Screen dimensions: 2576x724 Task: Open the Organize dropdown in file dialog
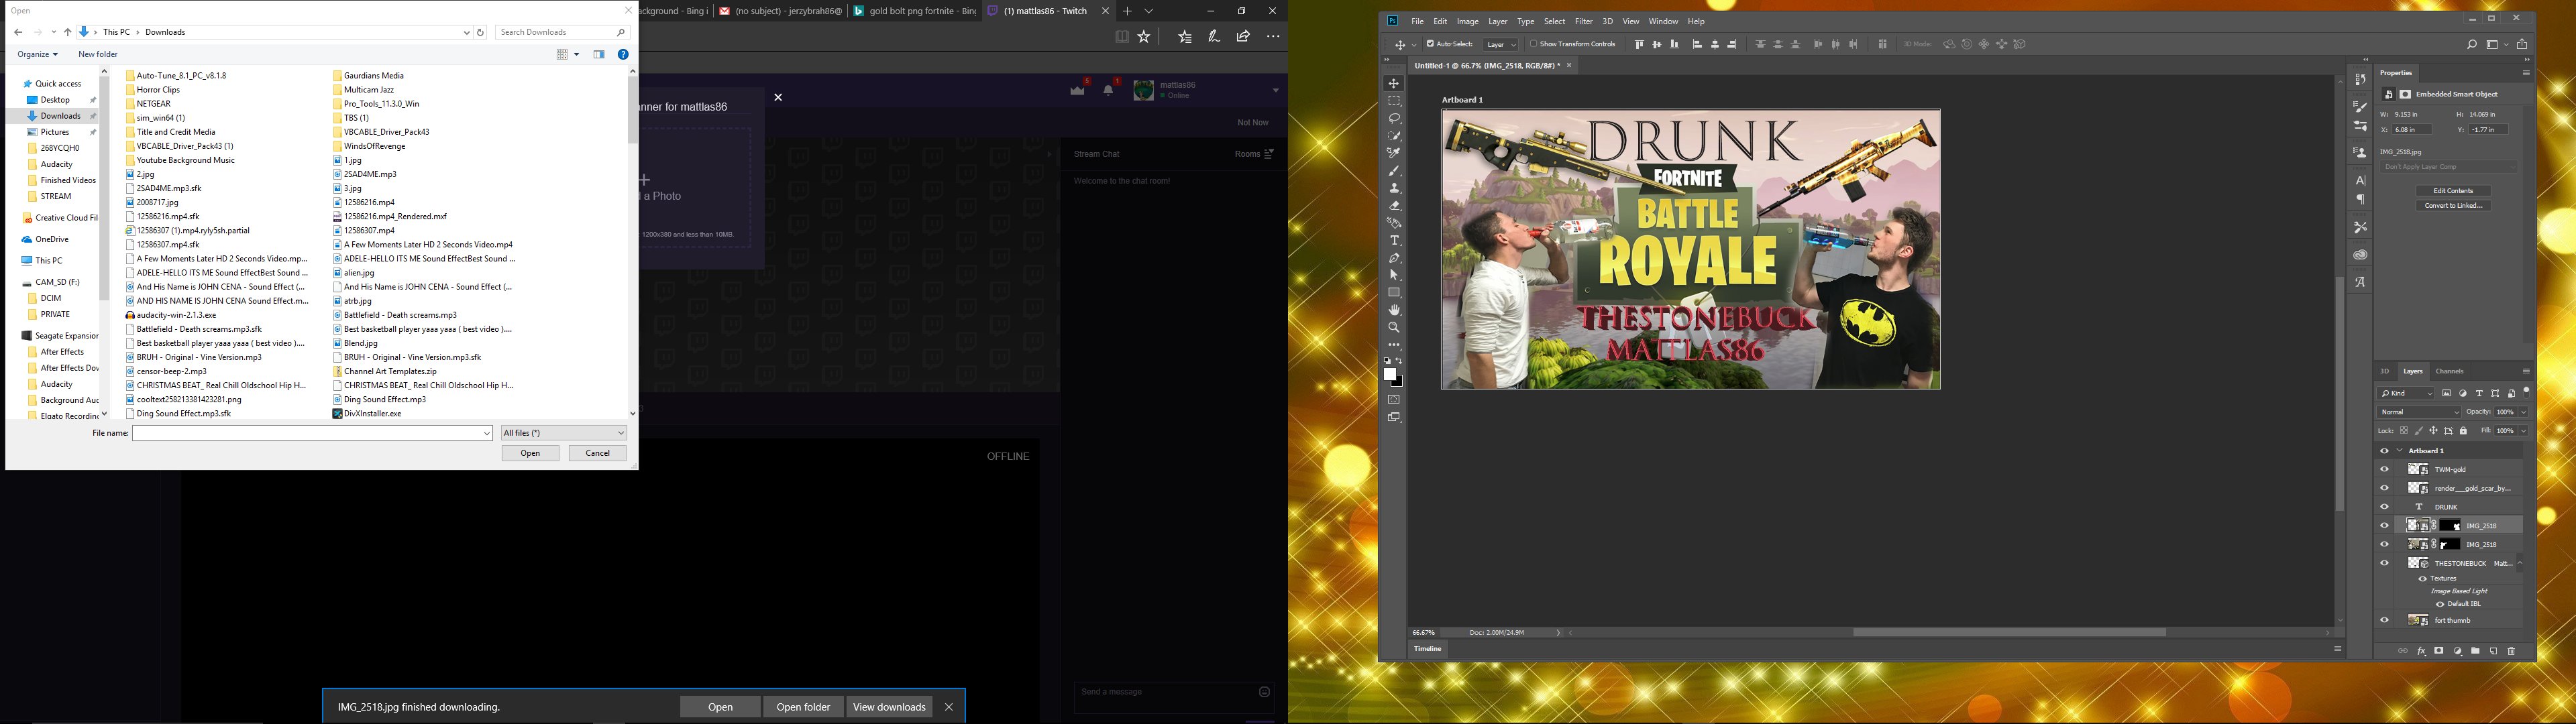tap(38, 54)
